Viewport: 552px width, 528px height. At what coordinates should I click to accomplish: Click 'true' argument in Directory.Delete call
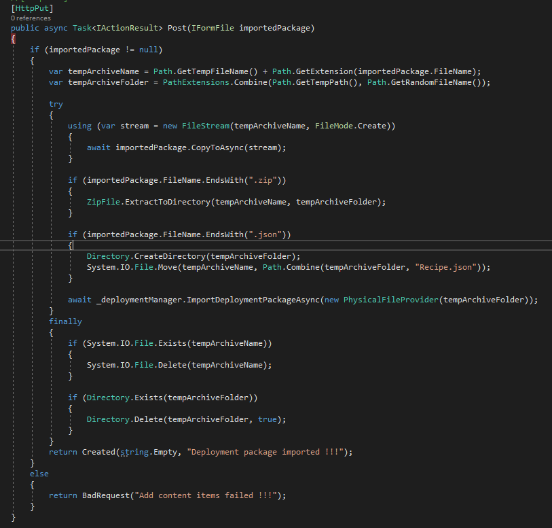click(x=268, y=419)
